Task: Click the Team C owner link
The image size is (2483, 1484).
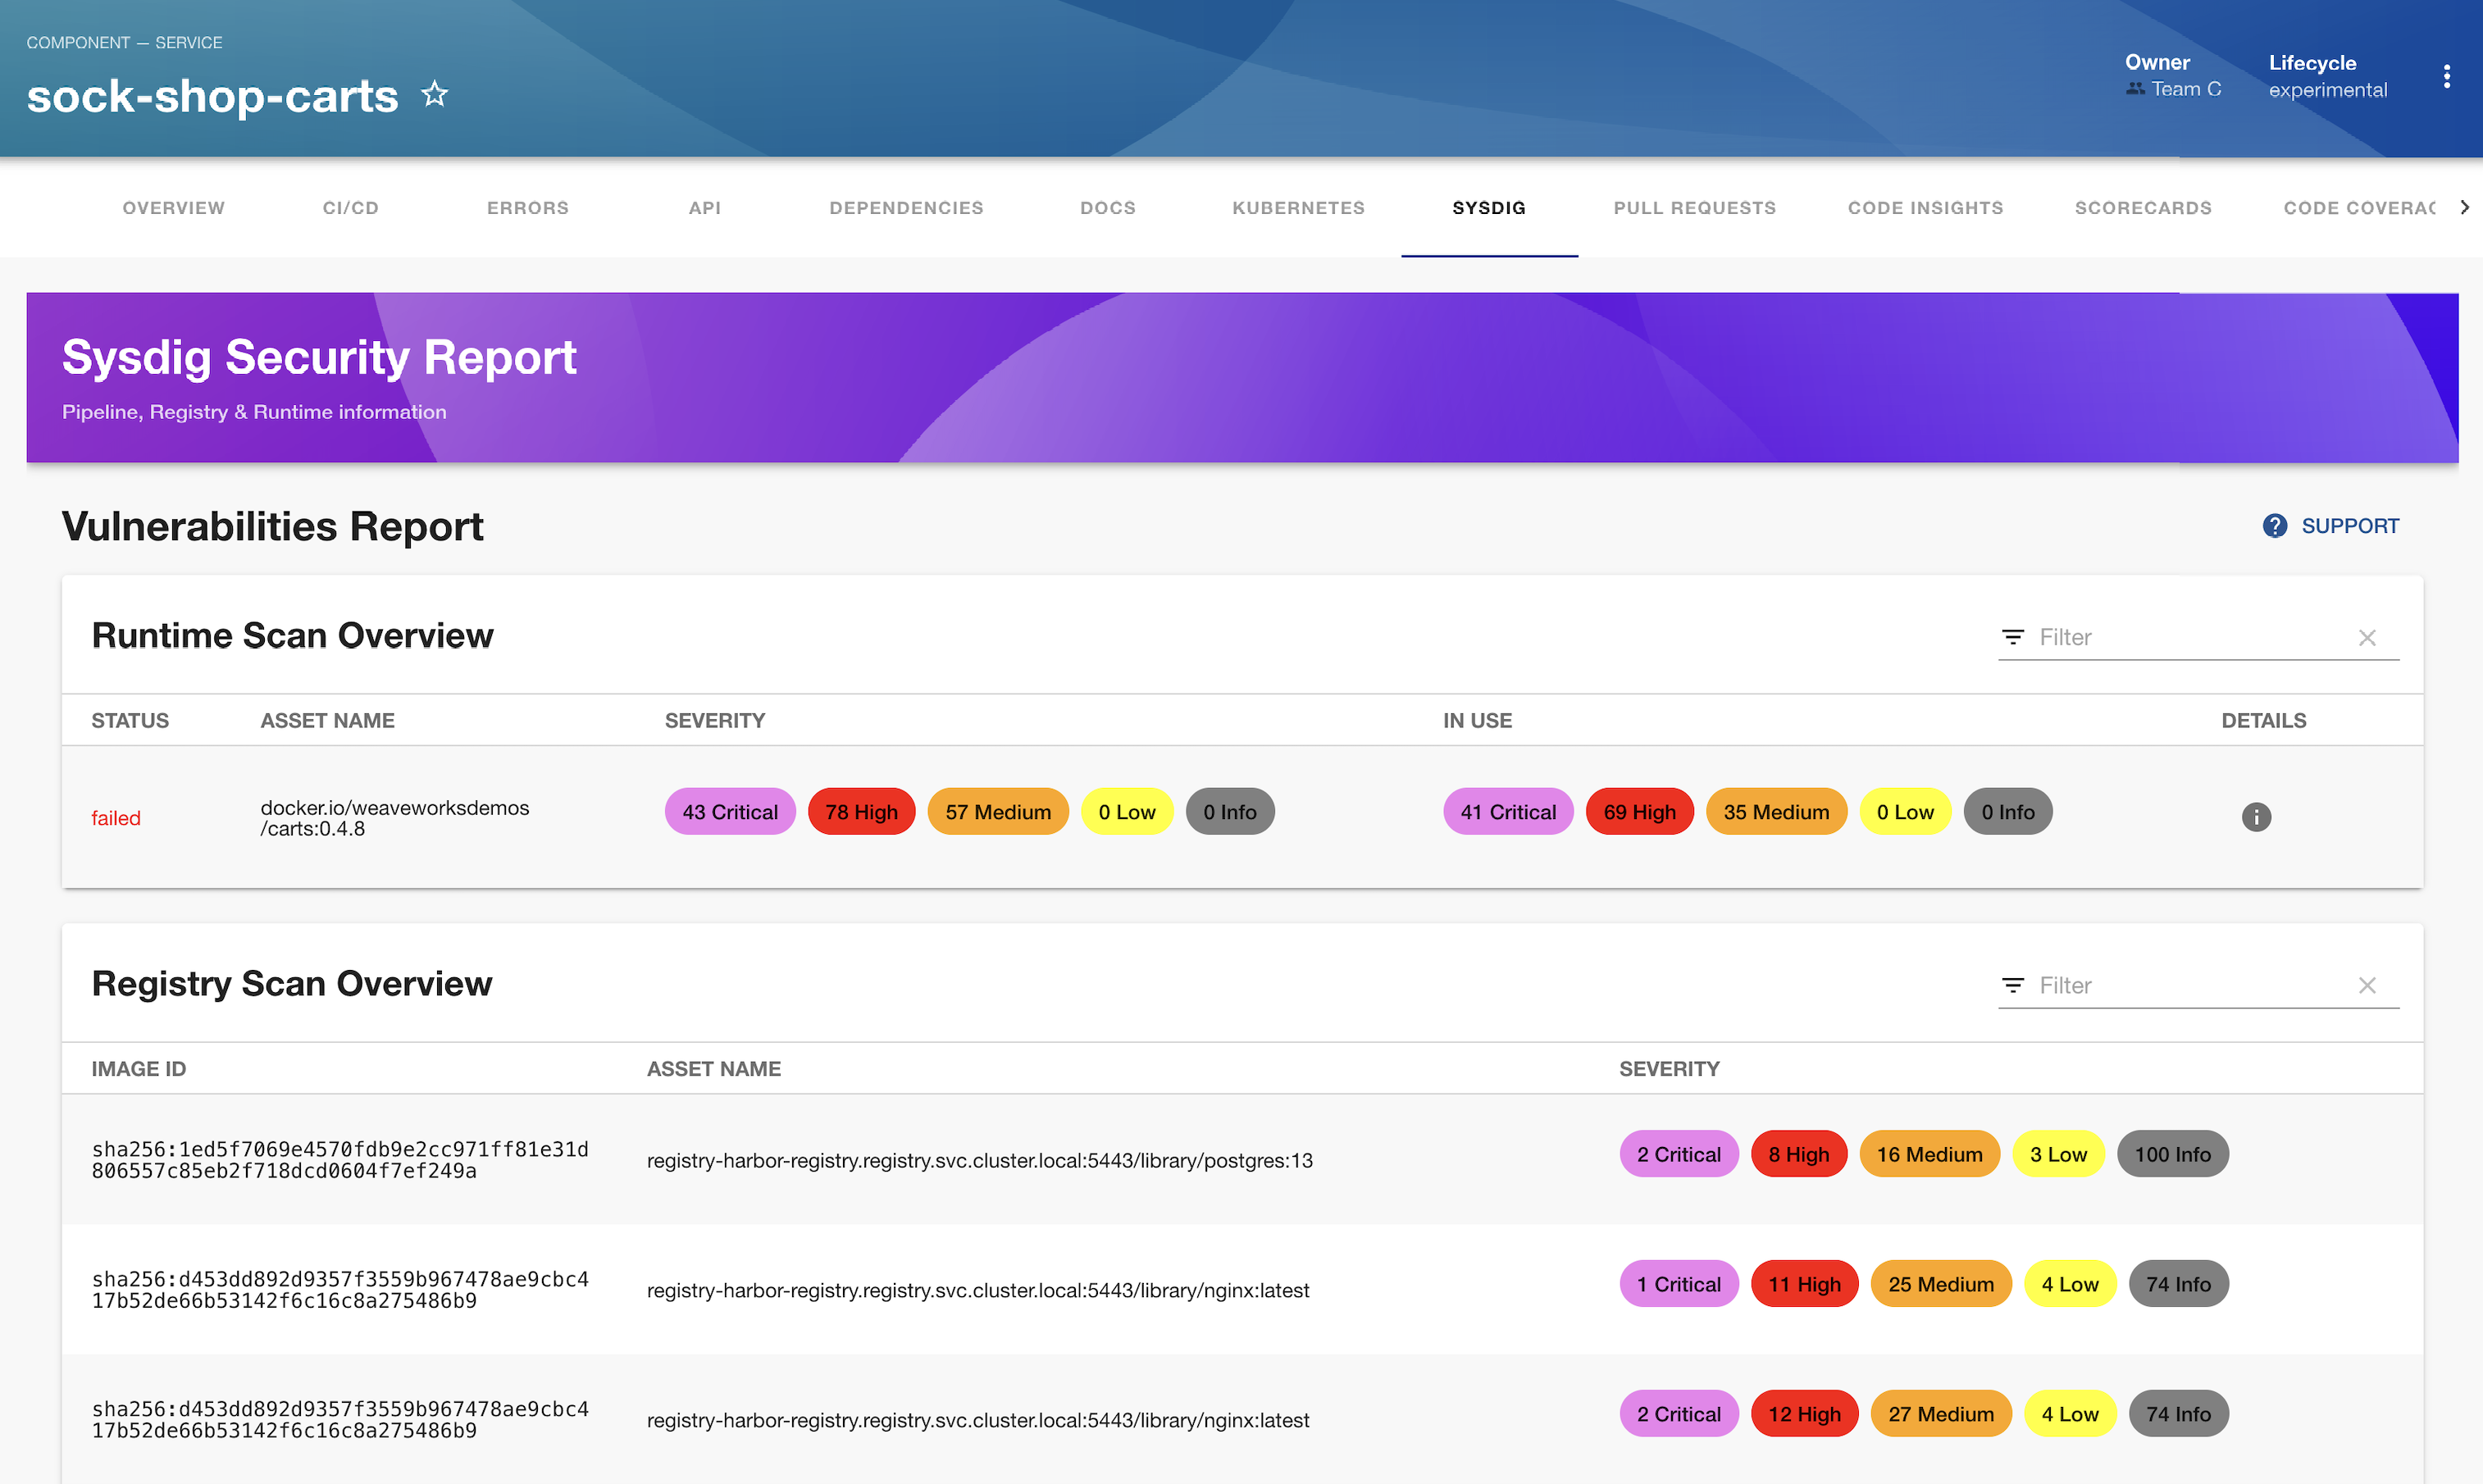Action: pos(2185,90)
